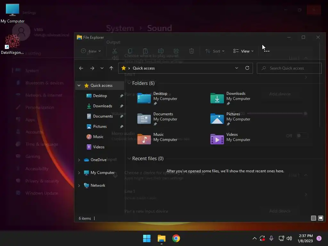
Task: Expand the OneDrive tree node
Action: [79, 160]
